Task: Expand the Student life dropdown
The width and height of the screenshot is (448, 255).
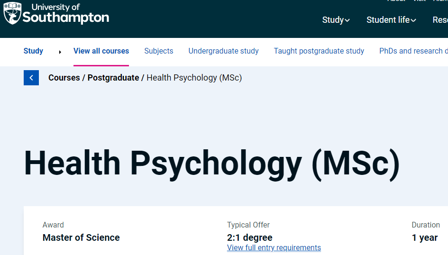Action: click(391, 20)
